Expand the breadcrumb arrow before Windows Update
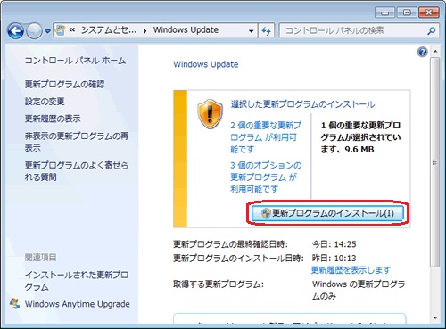Screen dimensions: 446x329 pos(145,31)
